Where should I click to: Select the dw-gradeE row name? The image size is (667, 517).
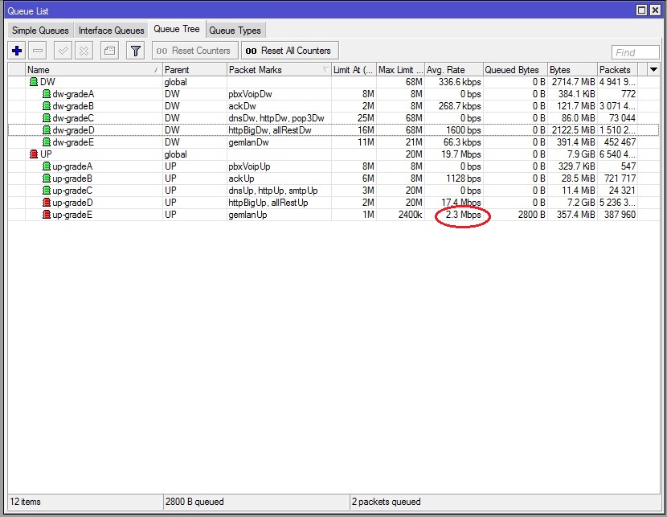click(x=73, y=142)
